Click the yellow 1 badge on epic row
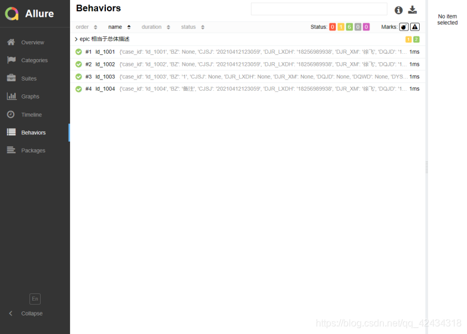 point(408,39)
